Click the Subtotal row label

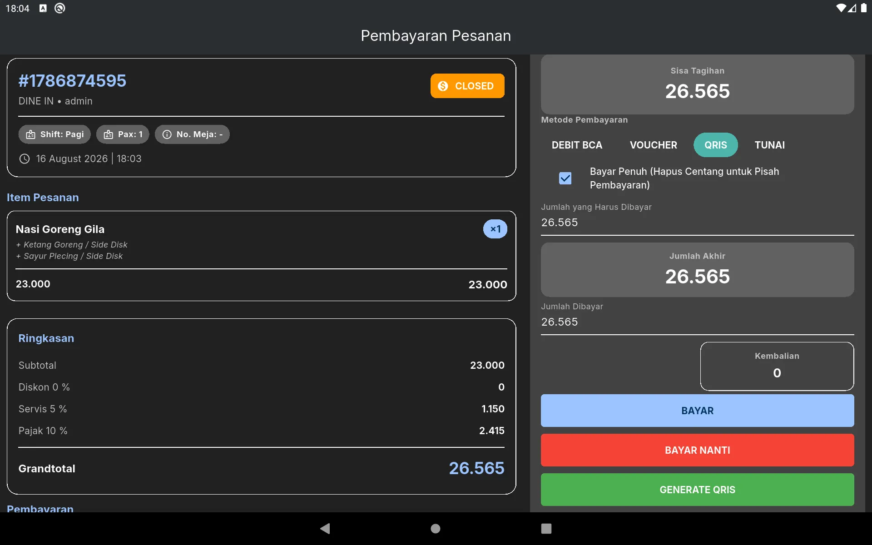(x=37, y=365)
